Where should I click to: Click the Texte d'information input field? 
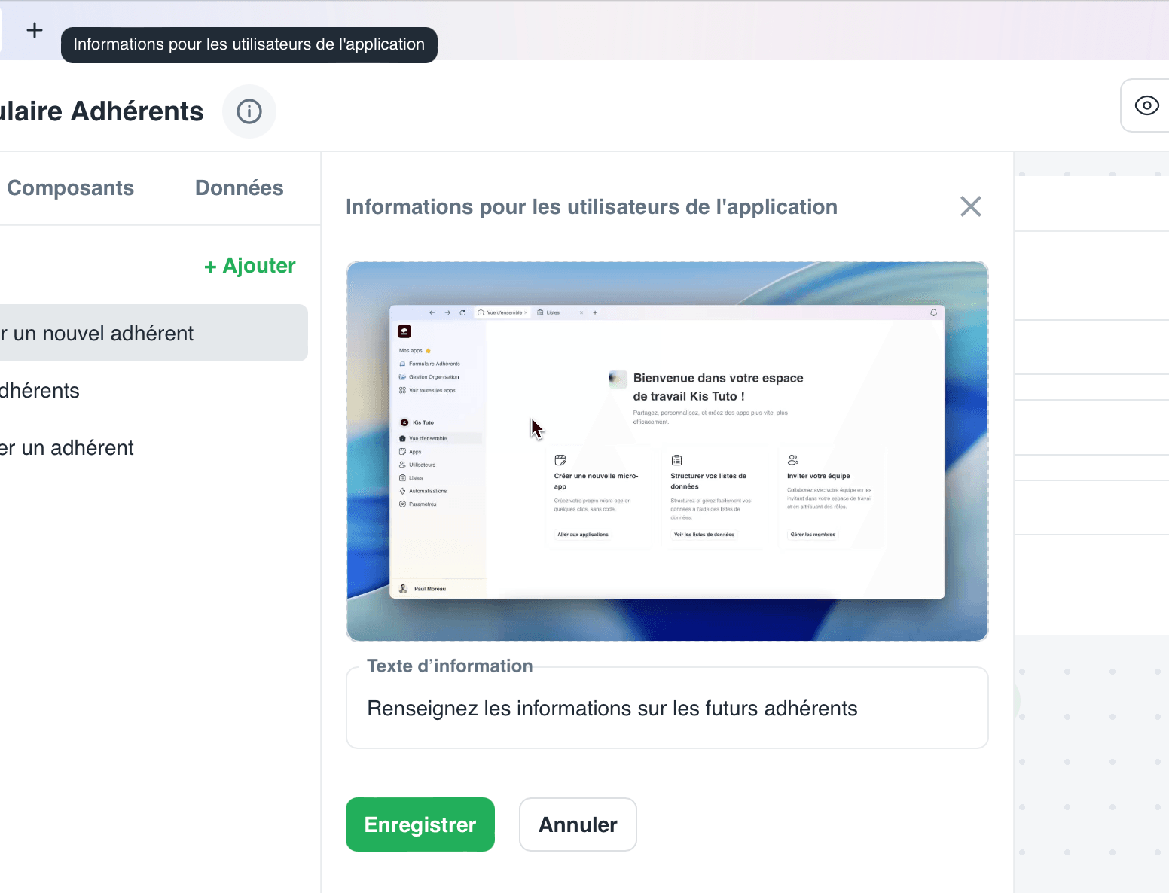coord(667,708)
